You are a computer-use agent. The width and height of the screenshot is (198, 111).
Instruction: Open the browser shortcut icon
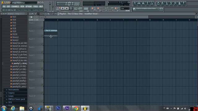tap(147, 3)
